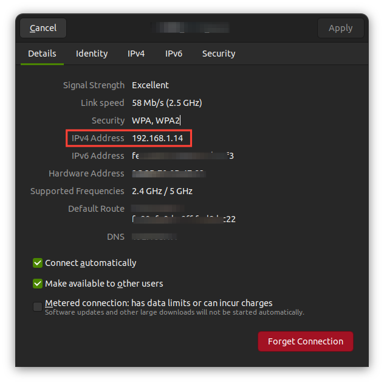Click the blurred DNS value

[154, 237]
